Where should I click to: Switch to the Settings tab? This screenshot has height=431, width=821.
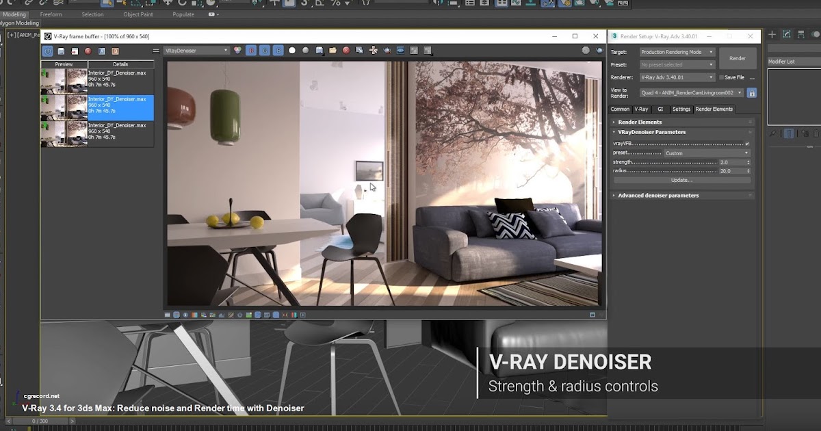[x=681, y=109]
